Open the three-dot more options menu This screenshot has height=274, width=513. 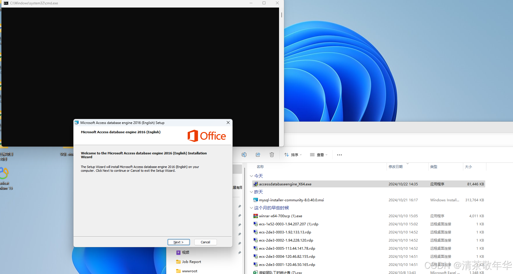pyautogui.click(x=339, y=155)
